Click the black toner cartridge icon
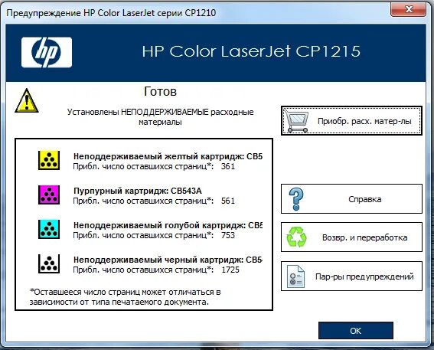The height and width of the screenshot is (350, 434). [x=49, y=263]
